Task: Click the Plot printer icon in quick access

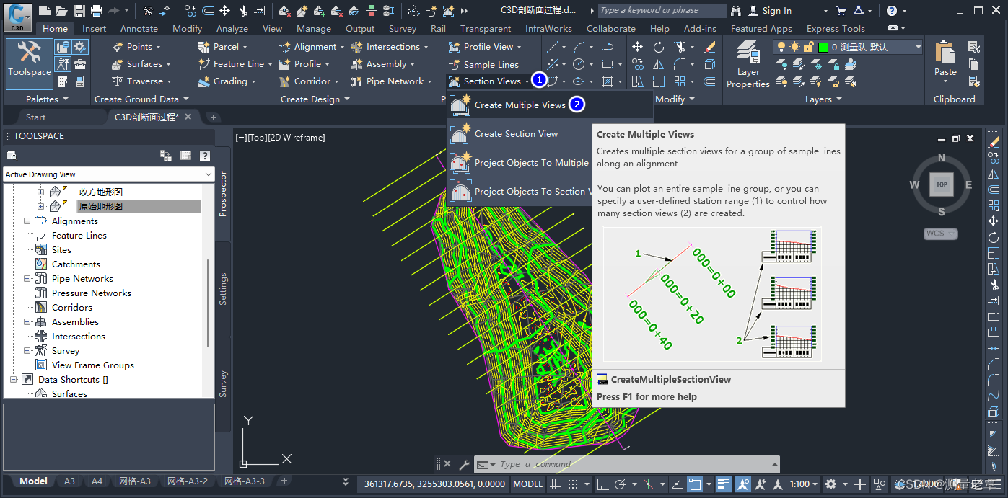Action: tap(96, 11)
